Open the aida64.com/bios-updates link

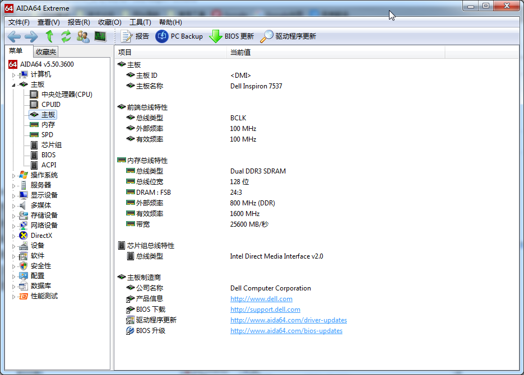point(286,331)
